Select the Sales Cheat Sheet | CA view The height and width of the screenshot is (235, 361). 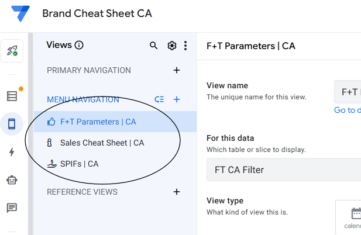(x=102, y=143)
